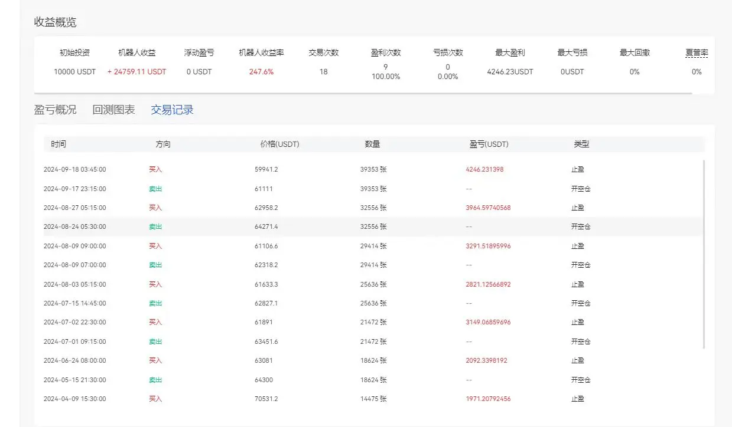Click the profit value 2092.3398192
The image size is (732, 427).
coord(486,360)
